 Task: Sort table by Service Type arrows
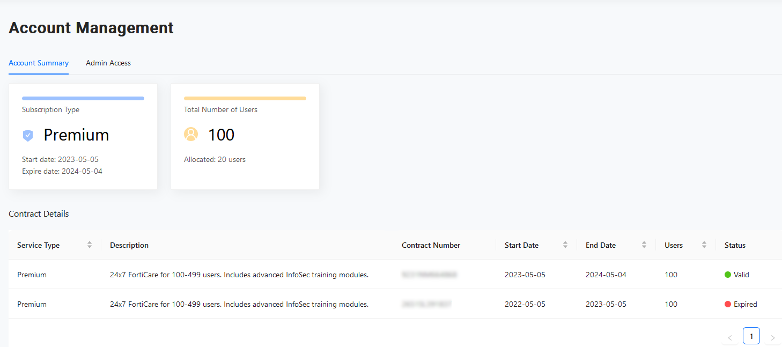click(90, 245)
